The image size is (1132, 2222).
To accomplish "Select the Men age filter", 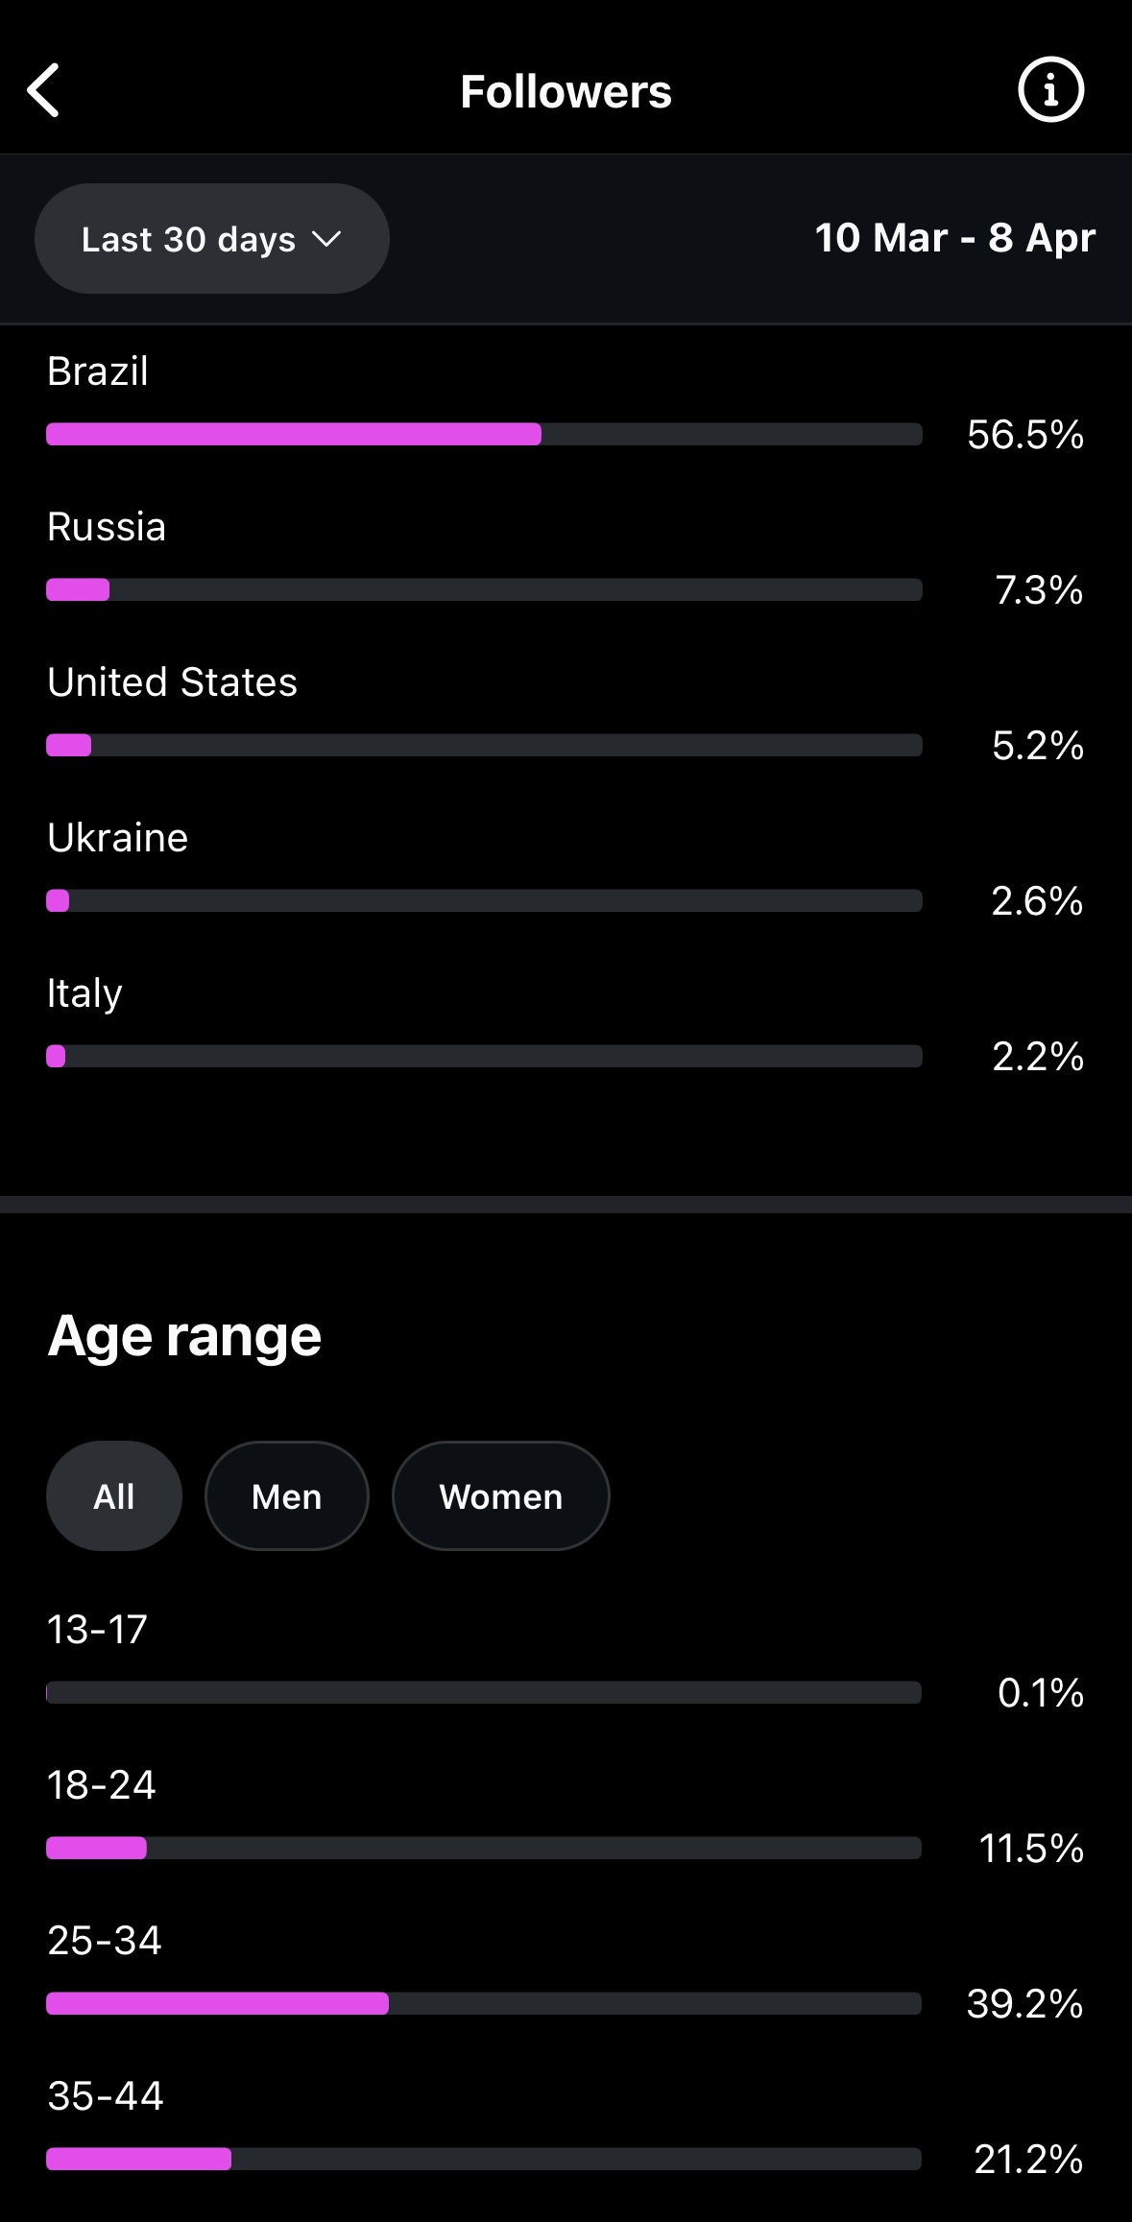I will click(x=287, y=1495).
